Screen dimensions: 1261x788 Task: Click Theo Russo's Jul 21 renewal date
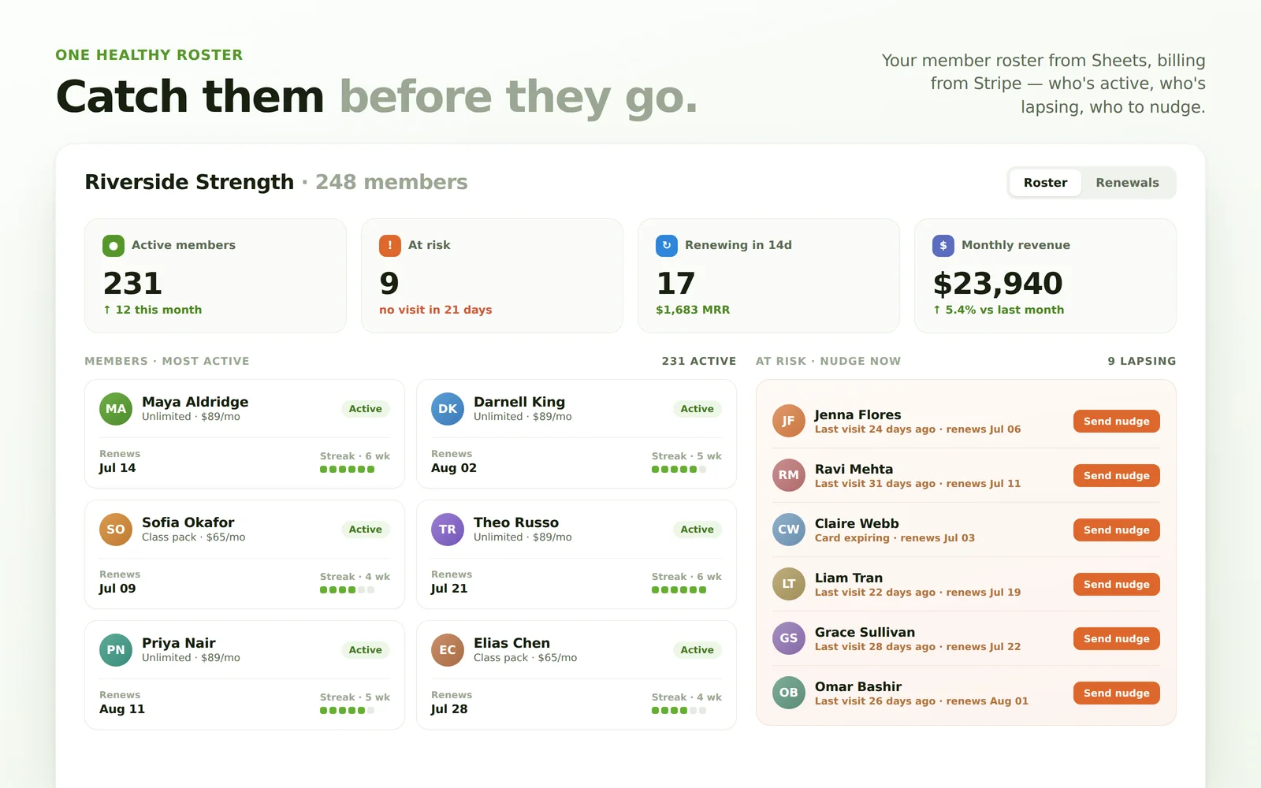449,589
